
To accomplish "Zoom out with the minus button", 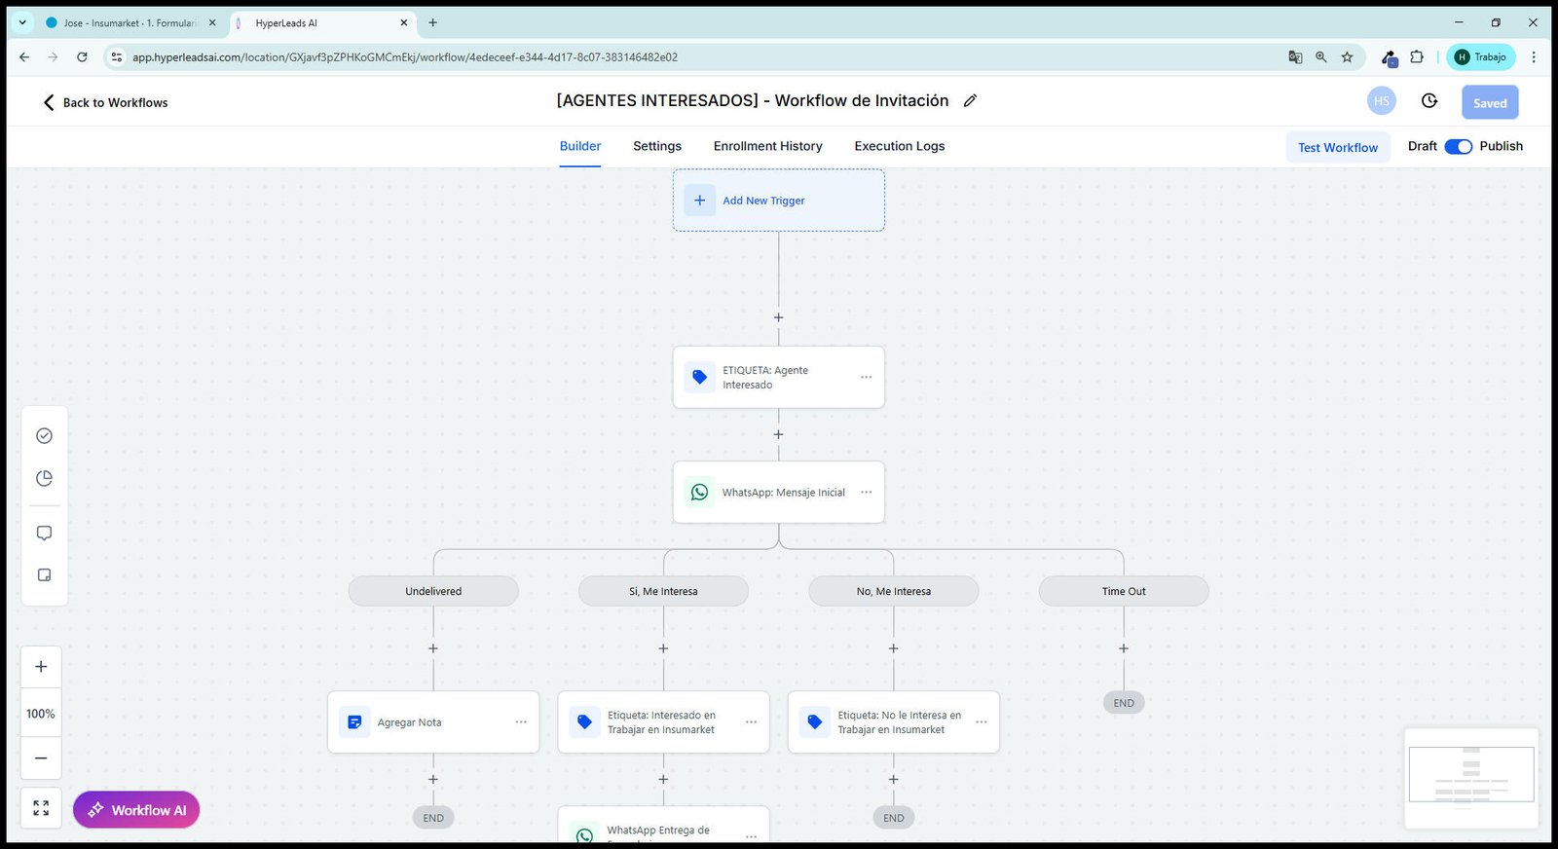I will (41, 757).
